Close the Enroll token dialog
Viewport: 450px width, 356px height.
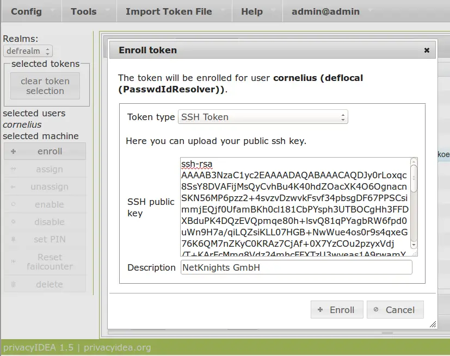427,50
